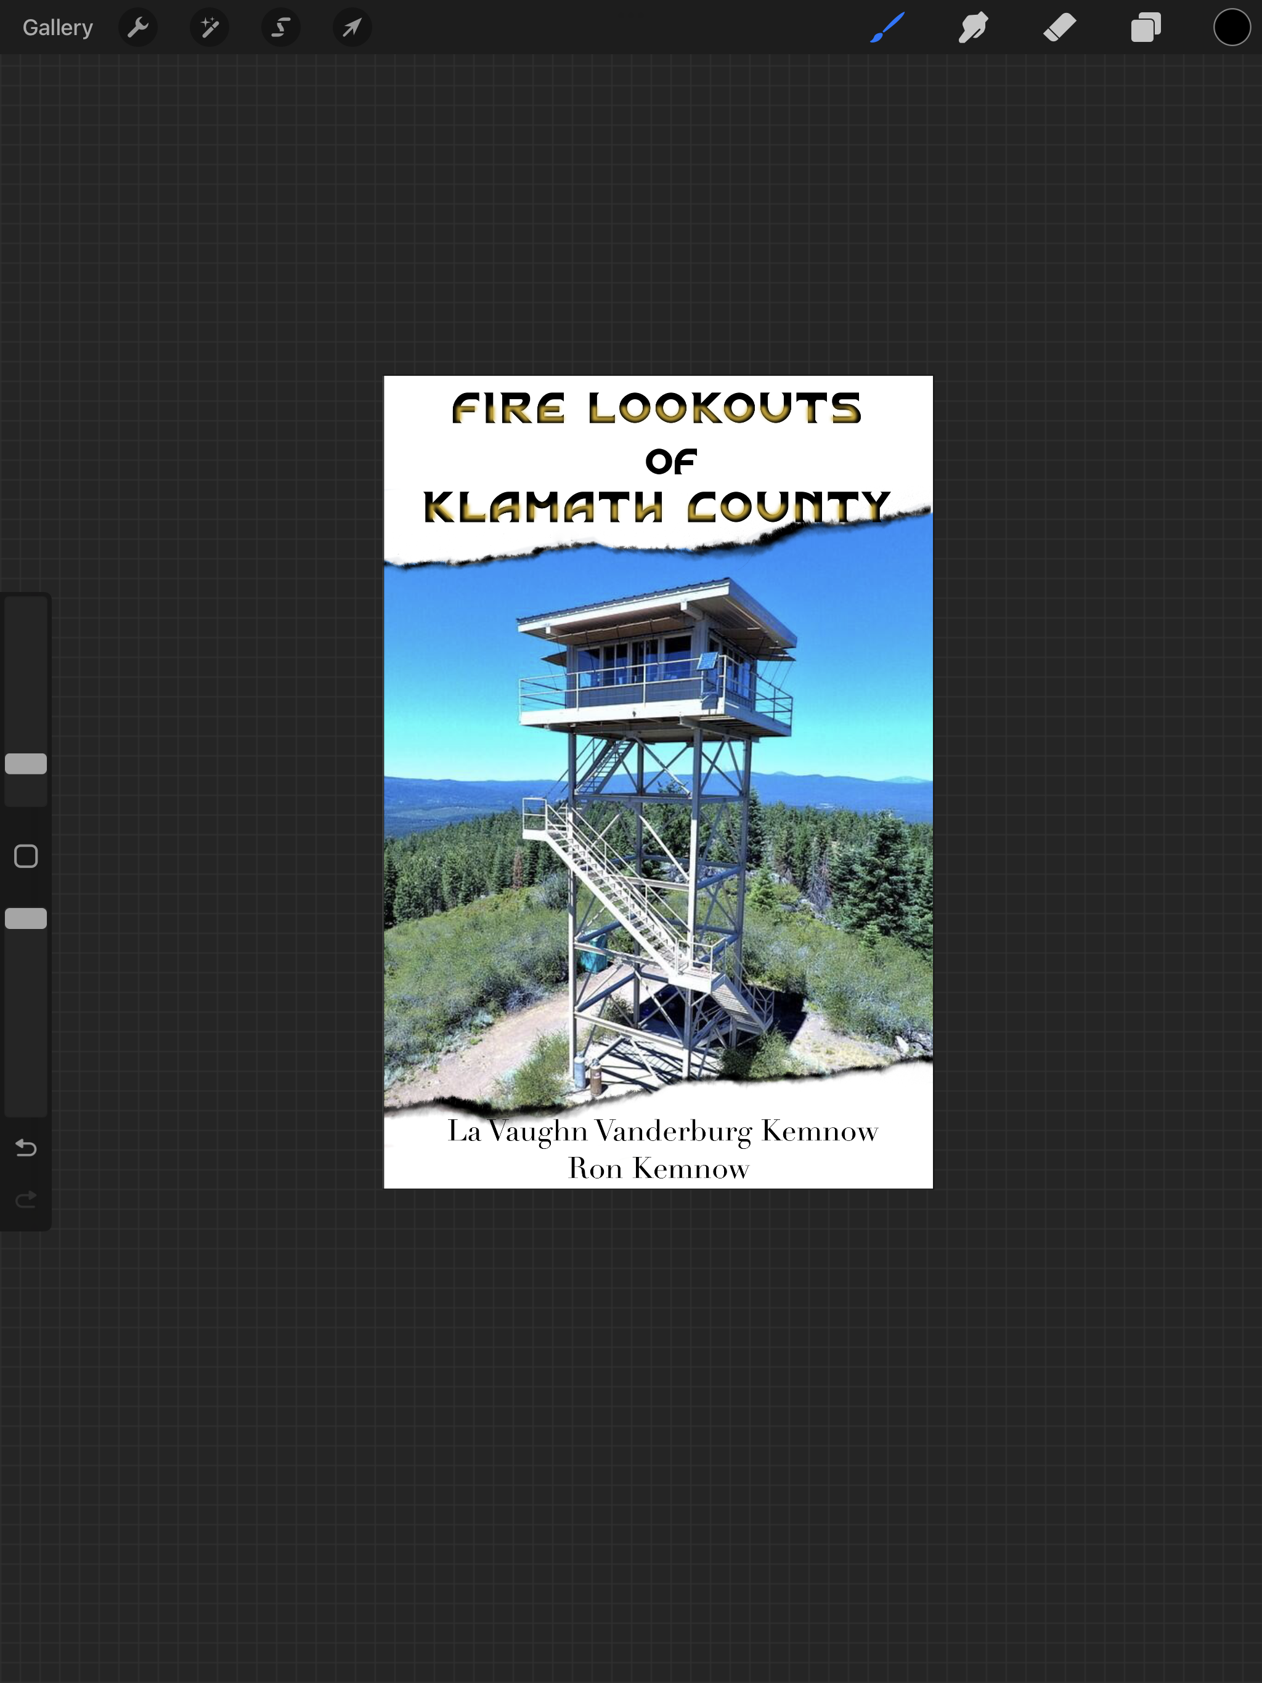
Task: Select the Brush tool
Action: point(887,28)
